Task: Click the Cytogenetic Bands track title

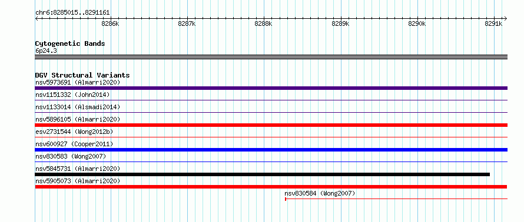Action: pos(70,43)
